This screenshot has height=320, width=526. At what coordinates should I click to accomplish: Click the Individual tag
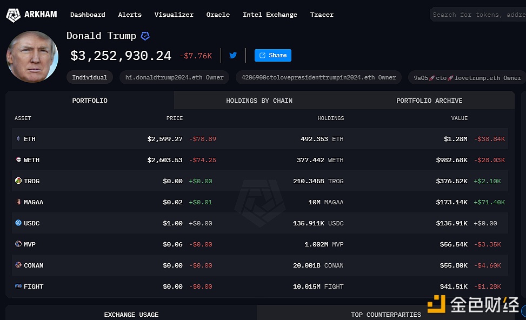[x=90, y=77]
